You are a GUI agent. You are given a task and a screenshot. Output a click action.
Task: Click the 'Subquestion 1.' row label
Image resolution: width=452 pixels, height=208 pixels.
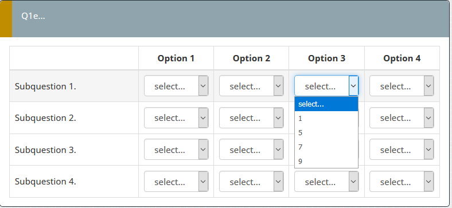(45, 87)
